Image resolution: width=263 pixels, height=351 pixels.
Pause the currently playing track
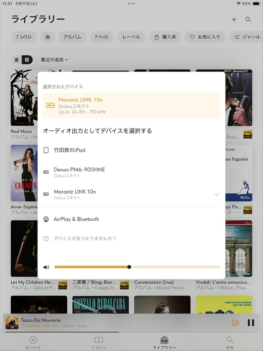(x=251, y=323)
